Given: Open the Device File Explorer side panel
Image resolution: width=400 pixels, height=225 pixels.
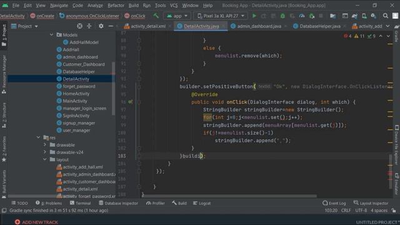Looking at the screenshot, I should tap(396, 145).
